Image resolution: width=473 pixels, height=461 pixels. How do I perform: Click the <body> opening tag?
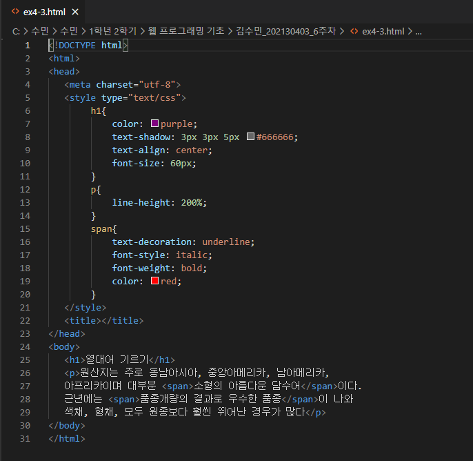coord(64,347)
